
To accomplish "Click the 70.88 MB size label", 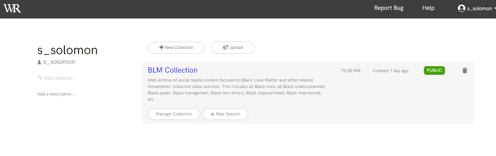I will 351,71.
